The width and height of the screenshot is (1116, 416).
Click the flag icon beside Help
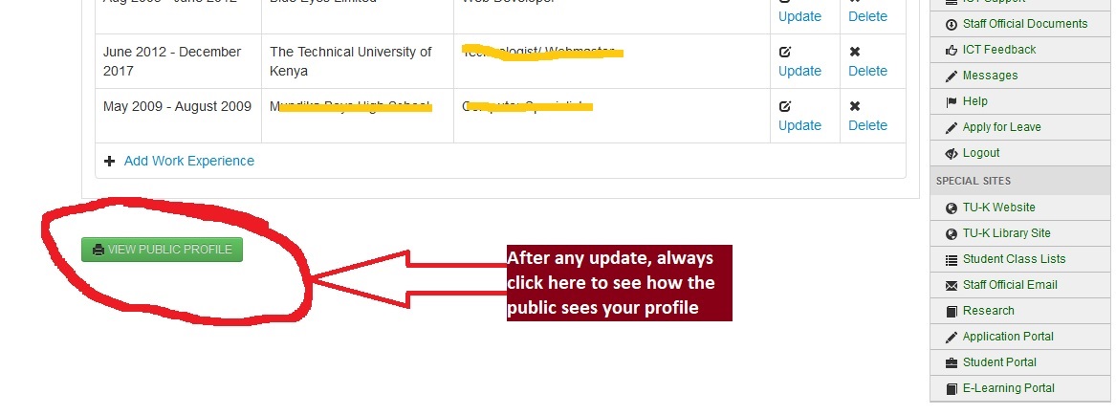coord(951,102)
